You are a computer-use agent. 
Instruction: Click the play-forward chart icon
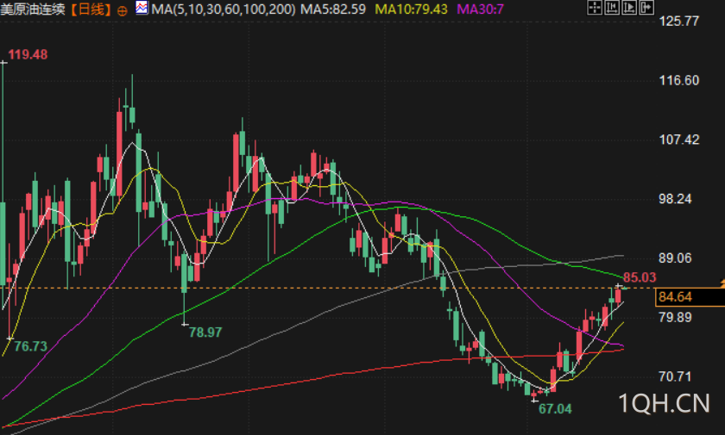[x=629, y=8]
